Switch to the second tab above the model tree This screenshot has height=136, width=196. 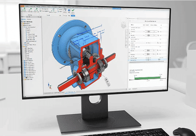click(29, 19)
